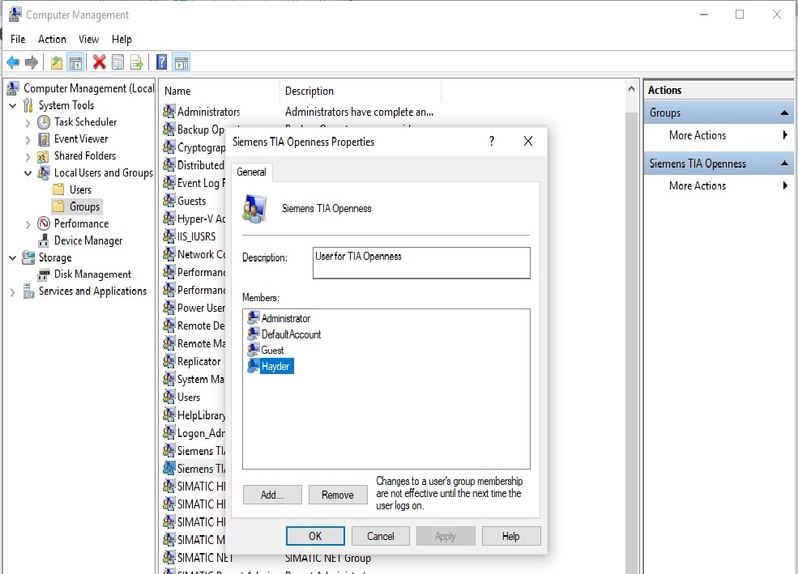Viewport: 798px width, 574px height.
Task: Open the Help menu
Action: pyautogui.click(x=122, y=39)
